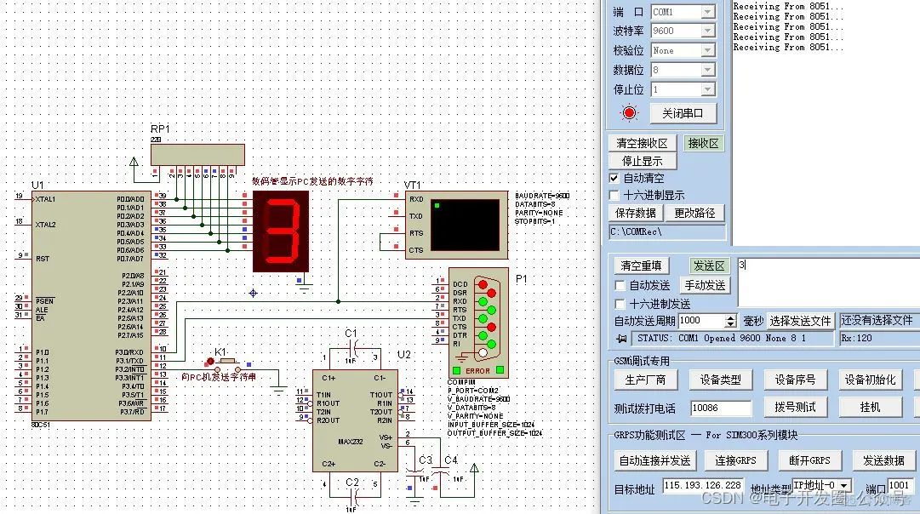Click the receive area with 'Receiving From 8051' text
This screenshot has height=514, width=920.
click(826, 122)
